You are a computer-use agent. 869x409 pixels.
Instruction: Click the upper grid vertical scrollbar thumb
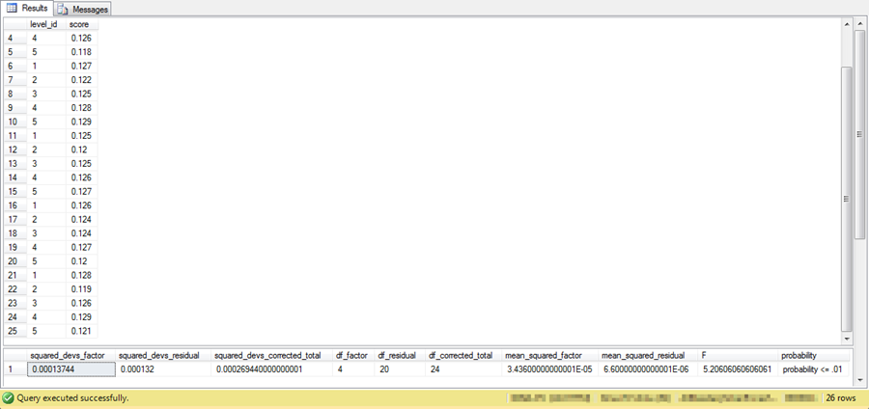pyautogui.click(x=846, y=200)
